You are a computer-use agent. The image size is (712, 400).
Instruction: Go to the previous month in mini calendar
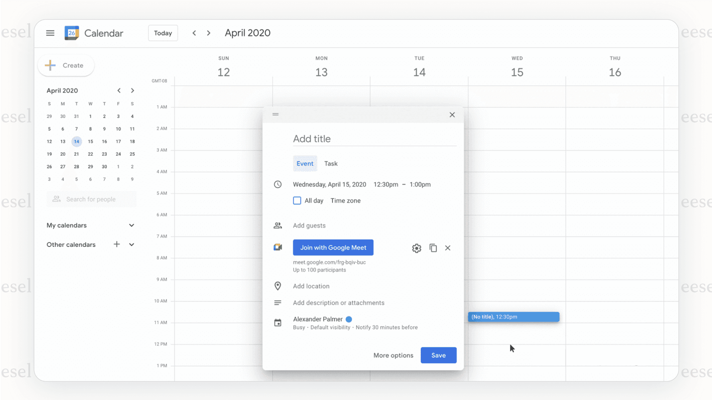(119, 90)
